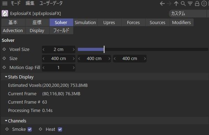209x135 pixels.
Task: Increase Voxel Size with right arrow
Action: 74,50
